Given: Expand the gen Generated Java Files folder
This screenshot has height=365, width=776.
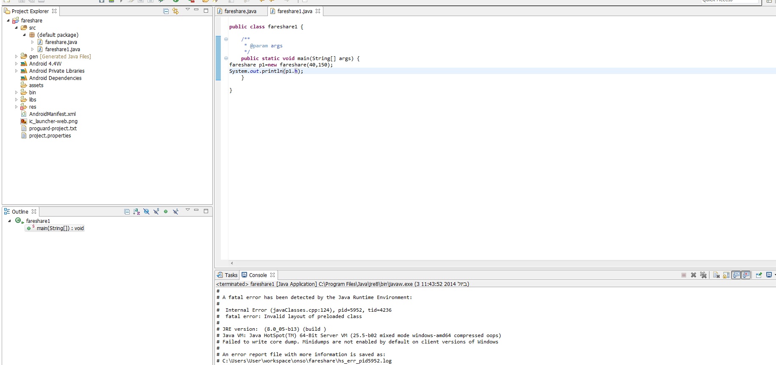Looking at the screenshot, I should pos(16,56).
